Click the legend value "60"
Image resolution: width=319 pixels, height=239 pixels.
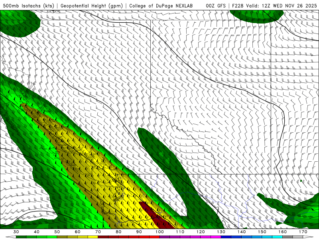click(77, 232)
